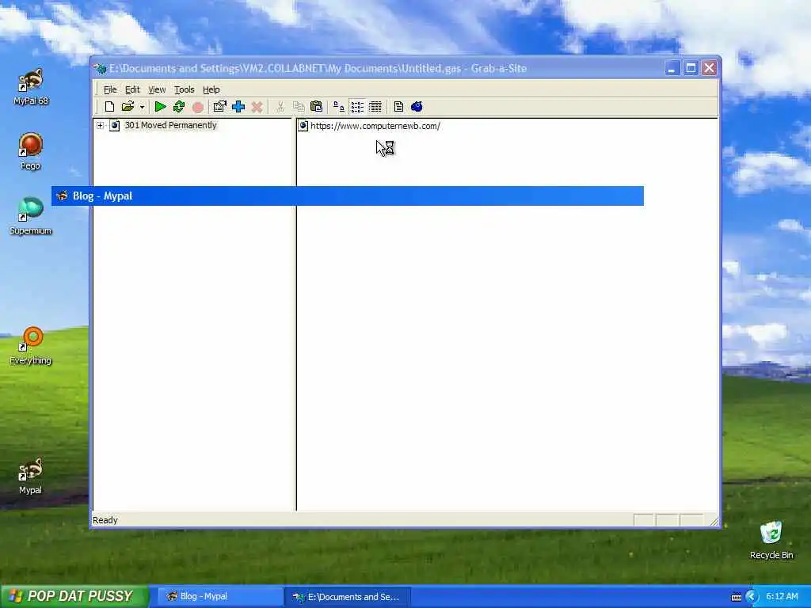Open the Pego desktop shortcut

(x=31, y=151)
